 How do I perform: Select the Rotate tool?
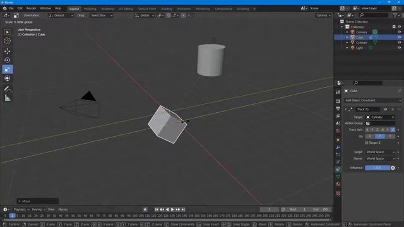pyautogui.click(x=8, y=61)
